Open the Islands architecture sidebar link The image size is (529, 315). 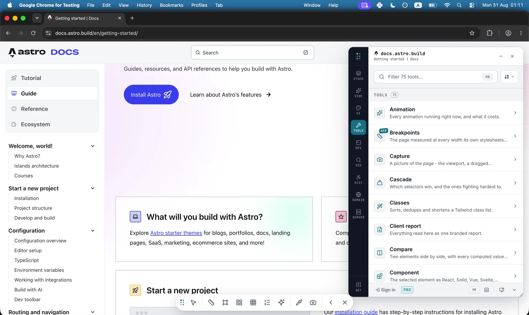coord(36,166)
